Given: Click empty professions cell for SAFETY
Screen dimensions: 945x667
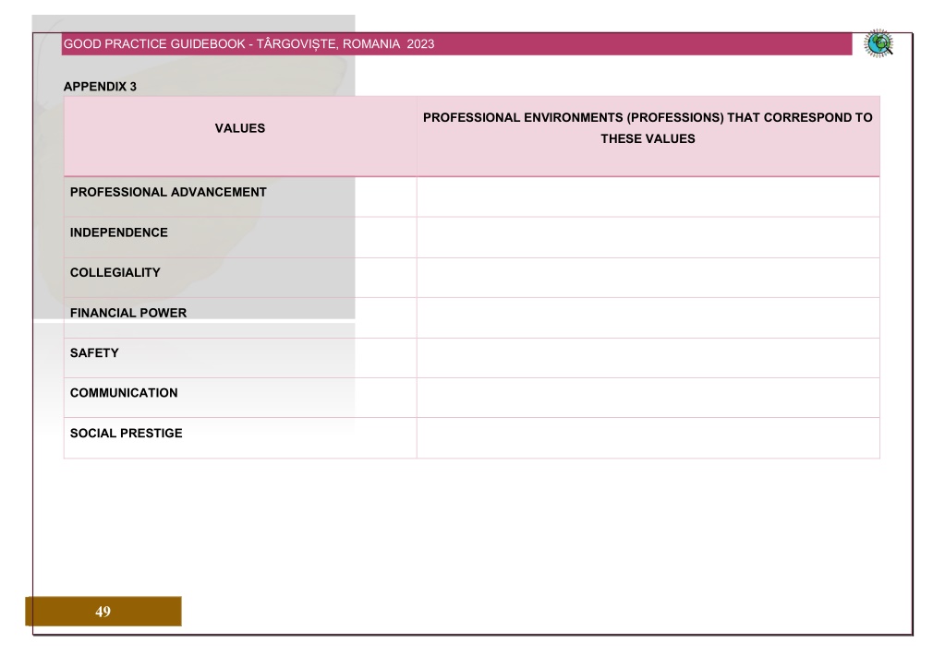Looking at the screenshot, I should (648, 358).
